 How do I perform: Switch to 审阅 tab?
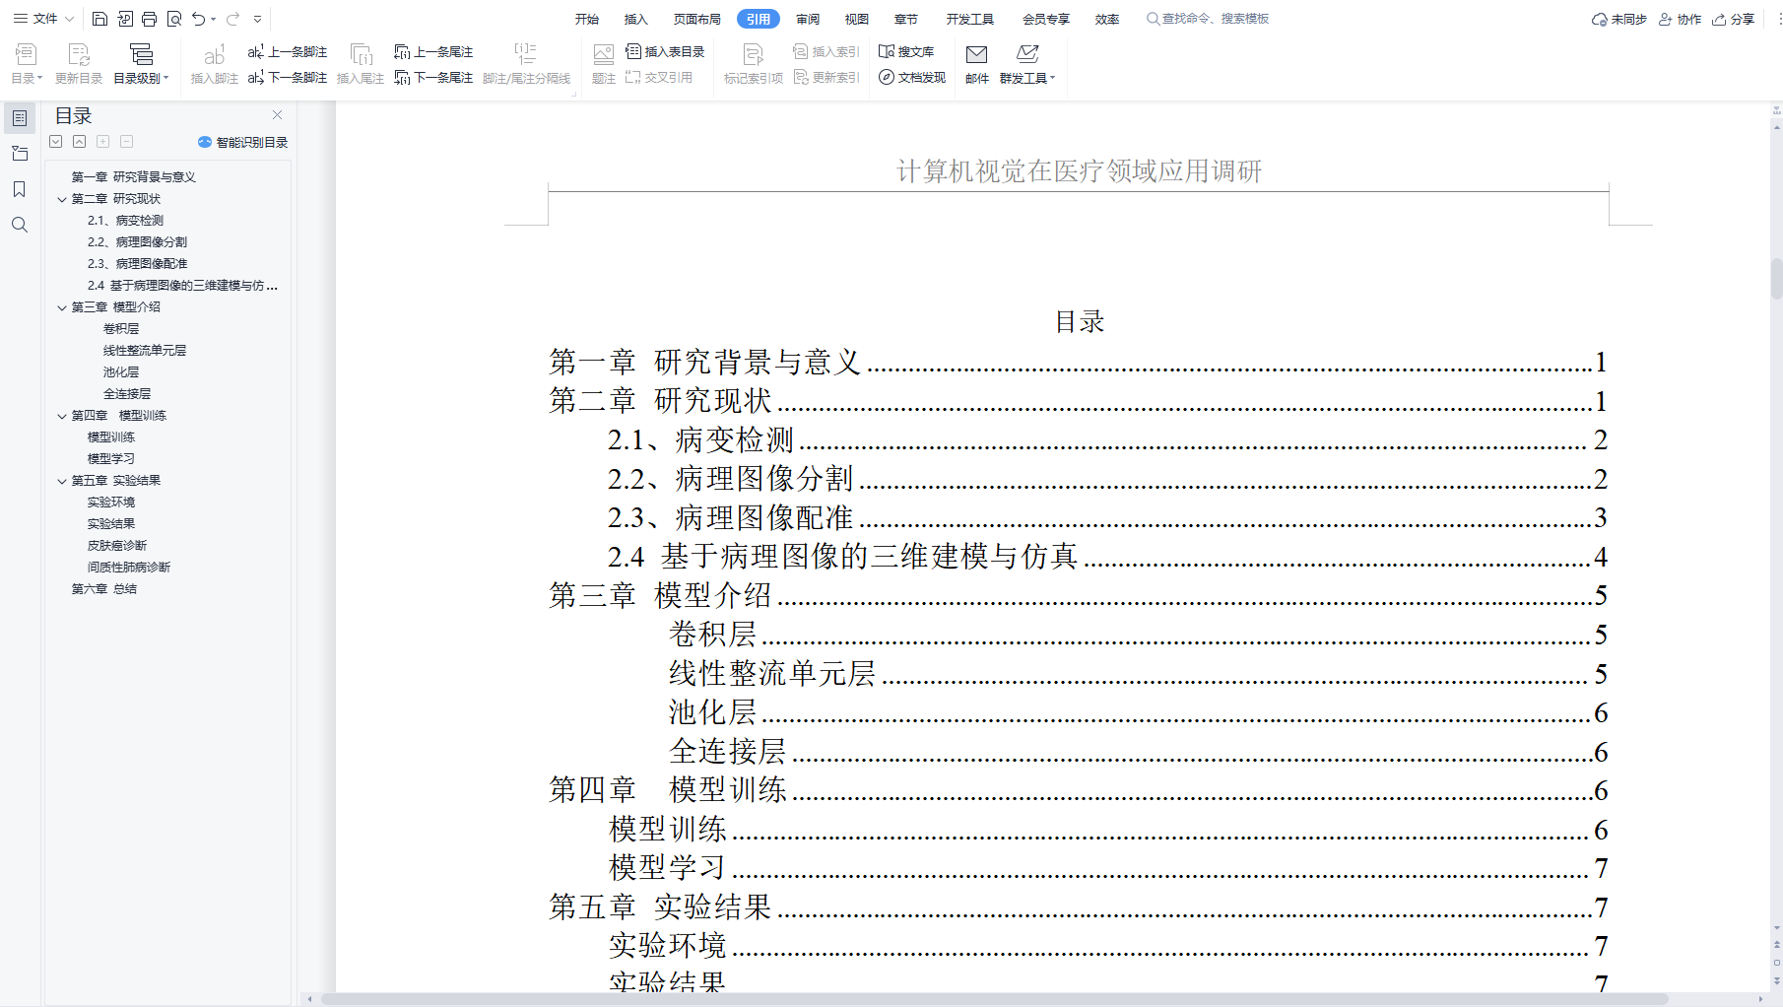[x=808, y=19]
